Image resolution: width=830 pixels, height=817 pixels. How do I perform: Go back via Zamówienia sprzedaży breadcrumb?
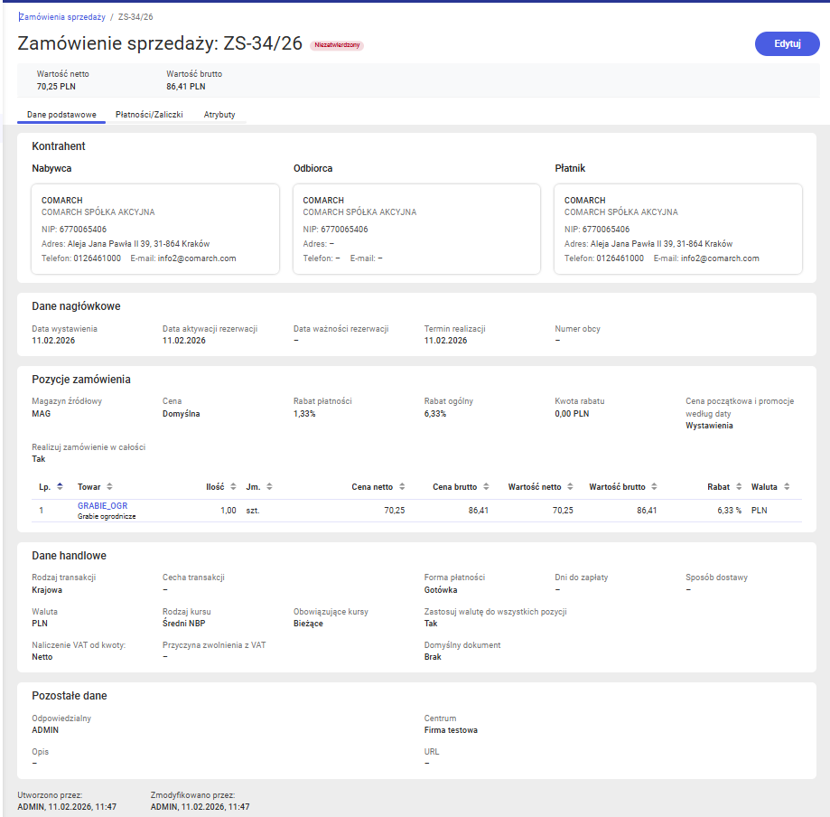pos(61,16)
